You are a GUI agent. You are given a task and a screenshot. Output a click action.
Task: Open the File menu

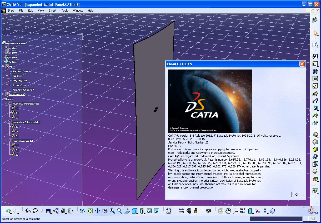tap(21, 11)
